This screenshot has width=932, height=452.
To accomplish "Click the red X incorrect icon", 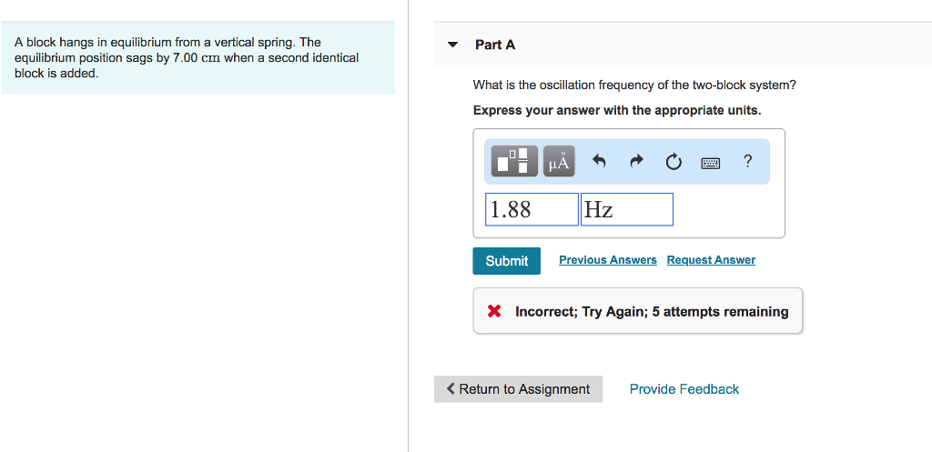I will [x=494, y=311].
